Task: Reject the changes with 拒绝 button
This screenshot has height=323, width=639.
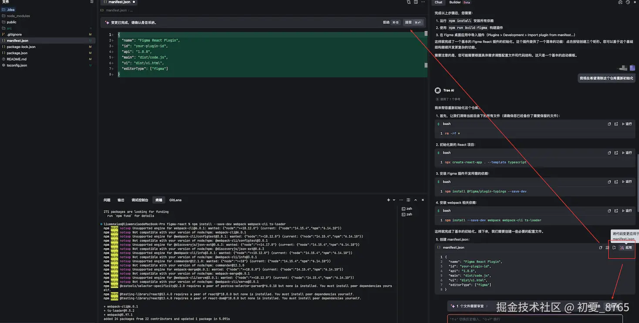Action: pyautogui.click(x=391, y=22)
